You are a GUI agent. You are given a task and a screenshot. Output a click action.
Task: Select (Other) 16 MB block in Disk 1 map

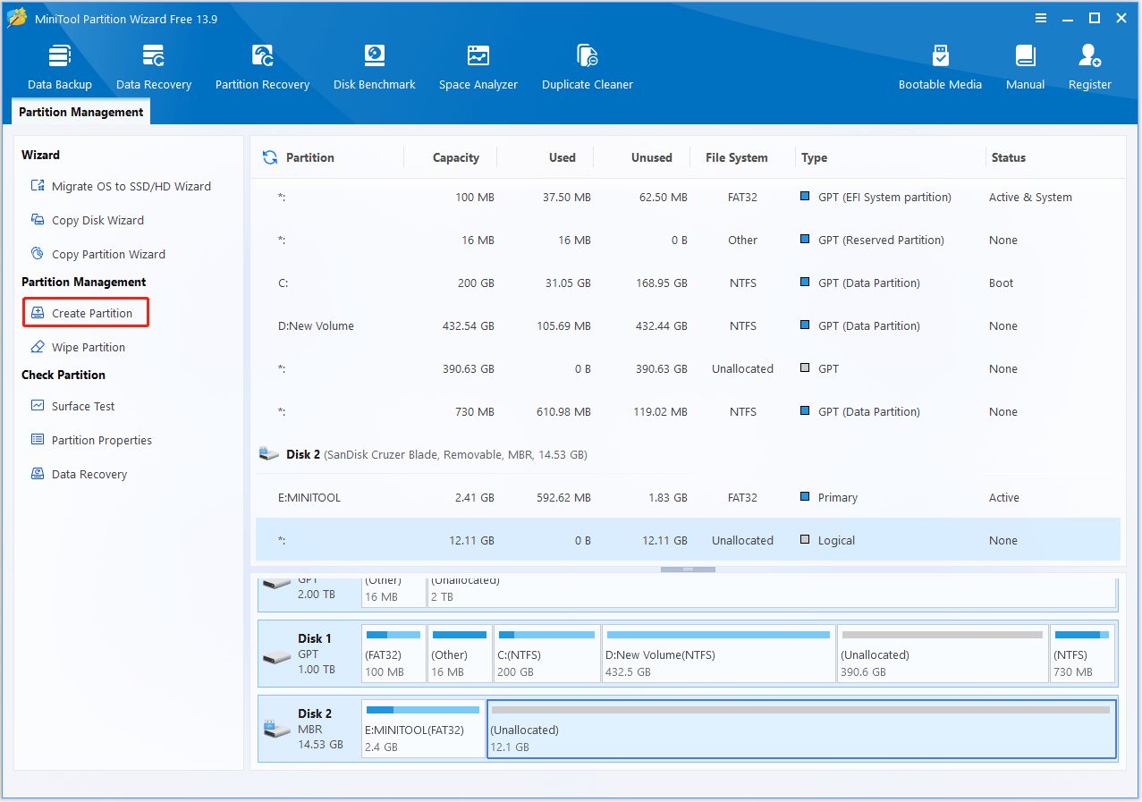460,654
